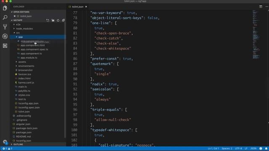Image resolution: width=269 pixels, height=151 pixels.
Task: Open the editor more actions menu
Action: click(x=267, y=7)
